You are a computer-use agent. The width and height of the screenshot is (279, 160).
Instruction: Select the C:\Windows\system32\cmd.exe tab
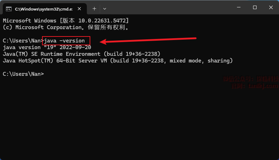click(x=42, y=8)
